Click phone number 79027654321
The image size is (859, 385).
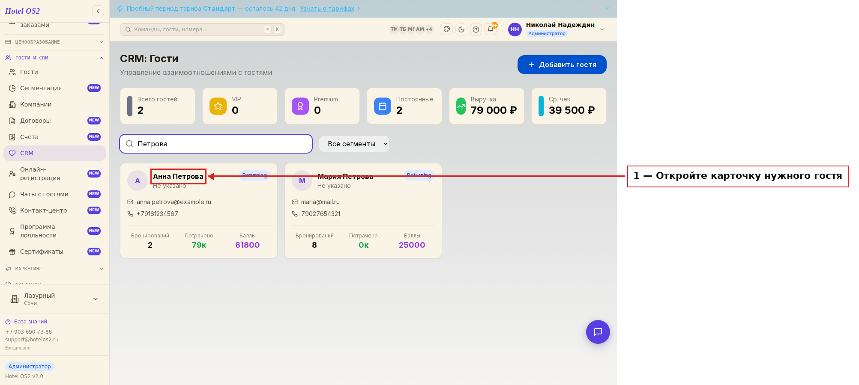pos(321,214)
